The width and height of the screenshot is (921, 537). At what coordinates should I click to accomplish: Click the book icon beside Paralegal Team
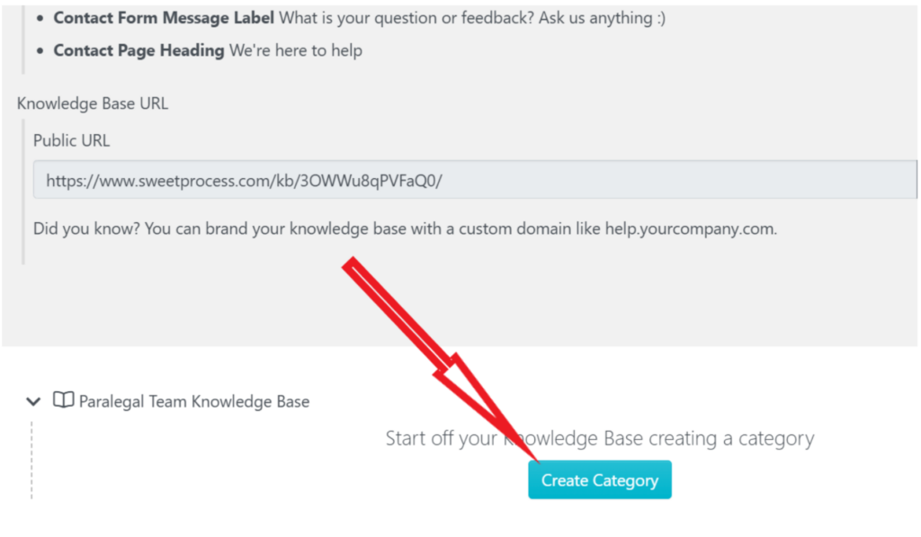pos(63,400)
